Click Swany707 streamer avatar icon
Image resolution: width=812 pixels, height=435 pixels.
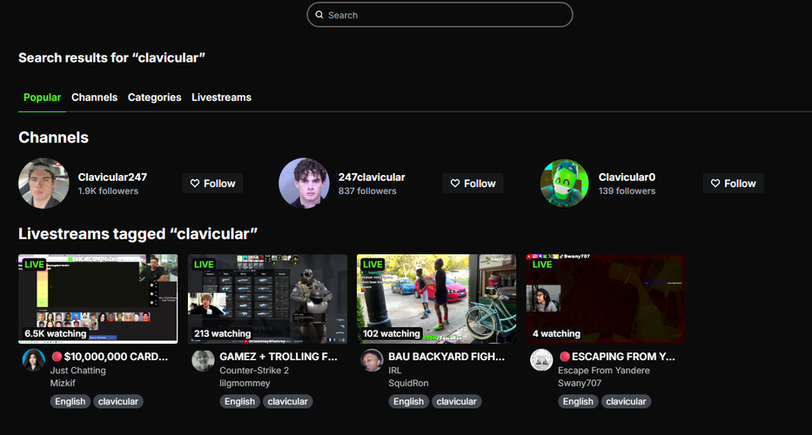click(541, 361)
